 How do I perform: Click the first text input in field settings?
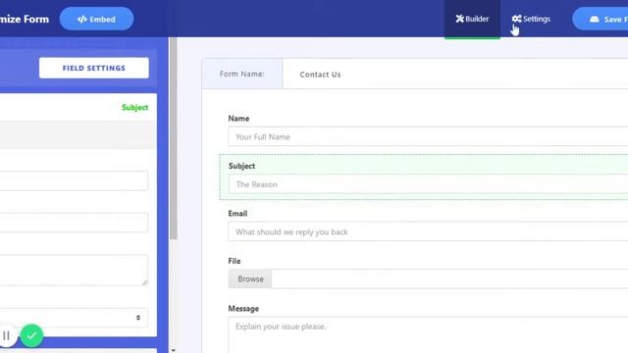pos(74,180)
